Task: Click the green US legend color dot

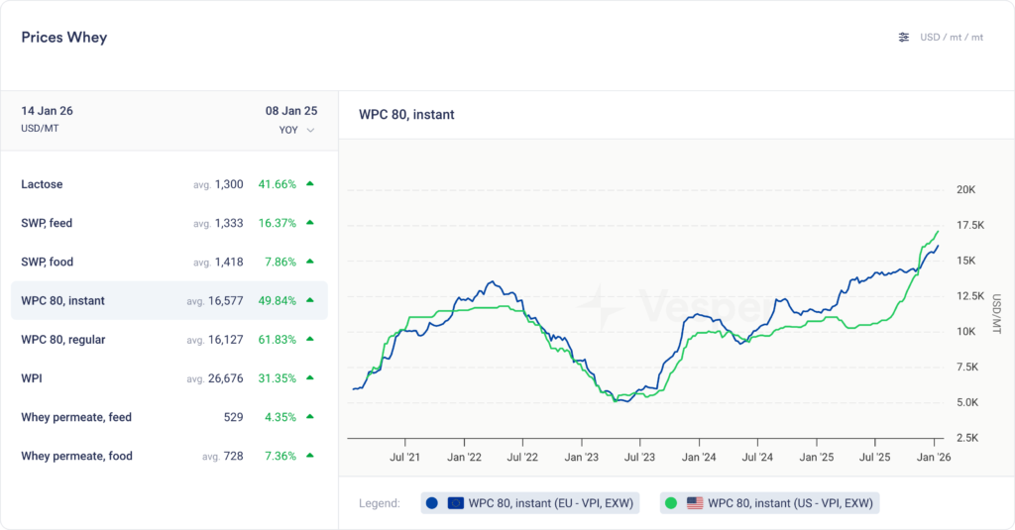Action: pos(671,503)
